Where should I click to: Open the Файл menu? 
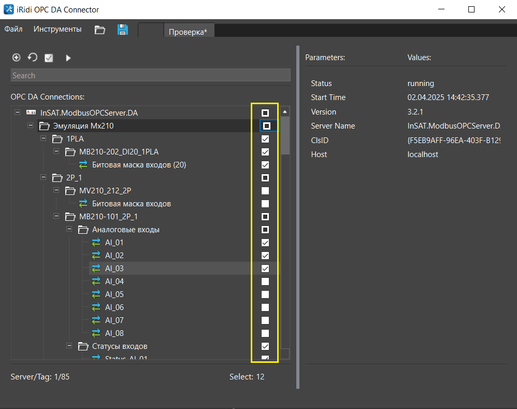coord(13,30)
